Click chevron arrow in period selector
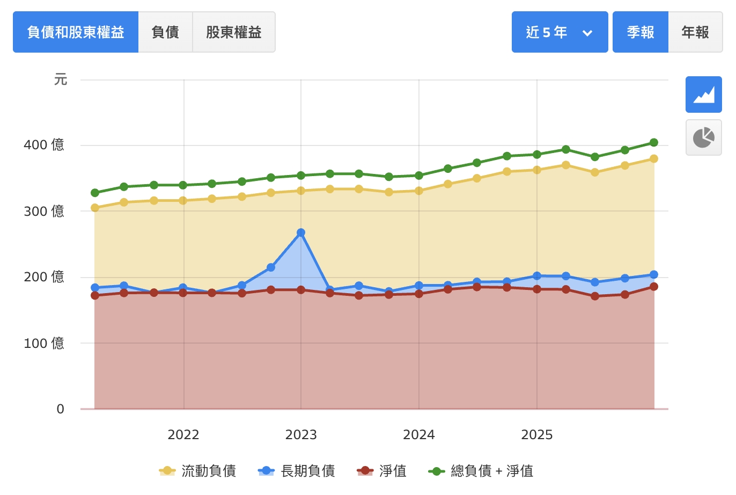 point(587,33)
